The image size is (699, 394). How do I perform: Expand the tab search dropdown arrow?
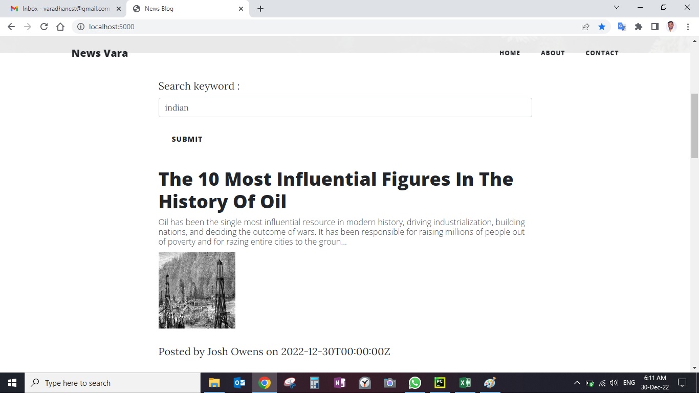click(616, 7)
